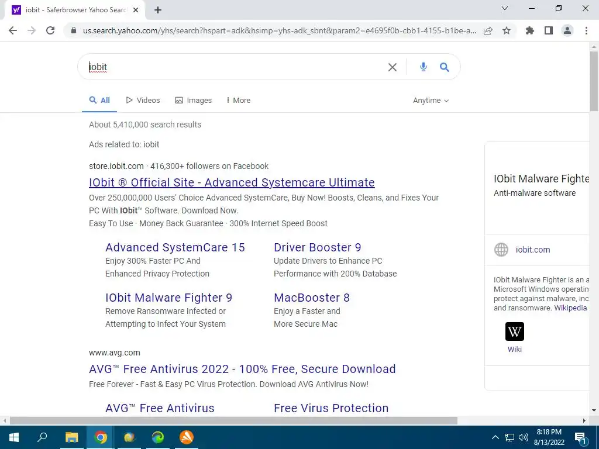Select the All results tab

(x=99, y=101)
